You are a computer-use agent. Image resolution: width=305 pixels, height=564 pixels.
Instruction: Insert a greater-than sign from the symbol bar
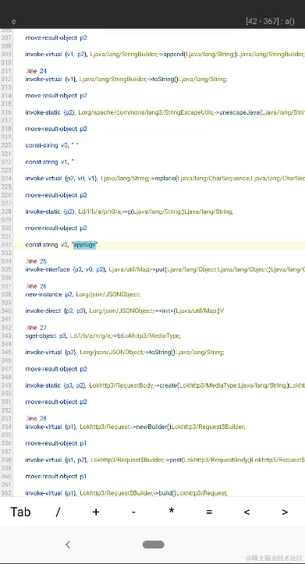pos(285,512)
